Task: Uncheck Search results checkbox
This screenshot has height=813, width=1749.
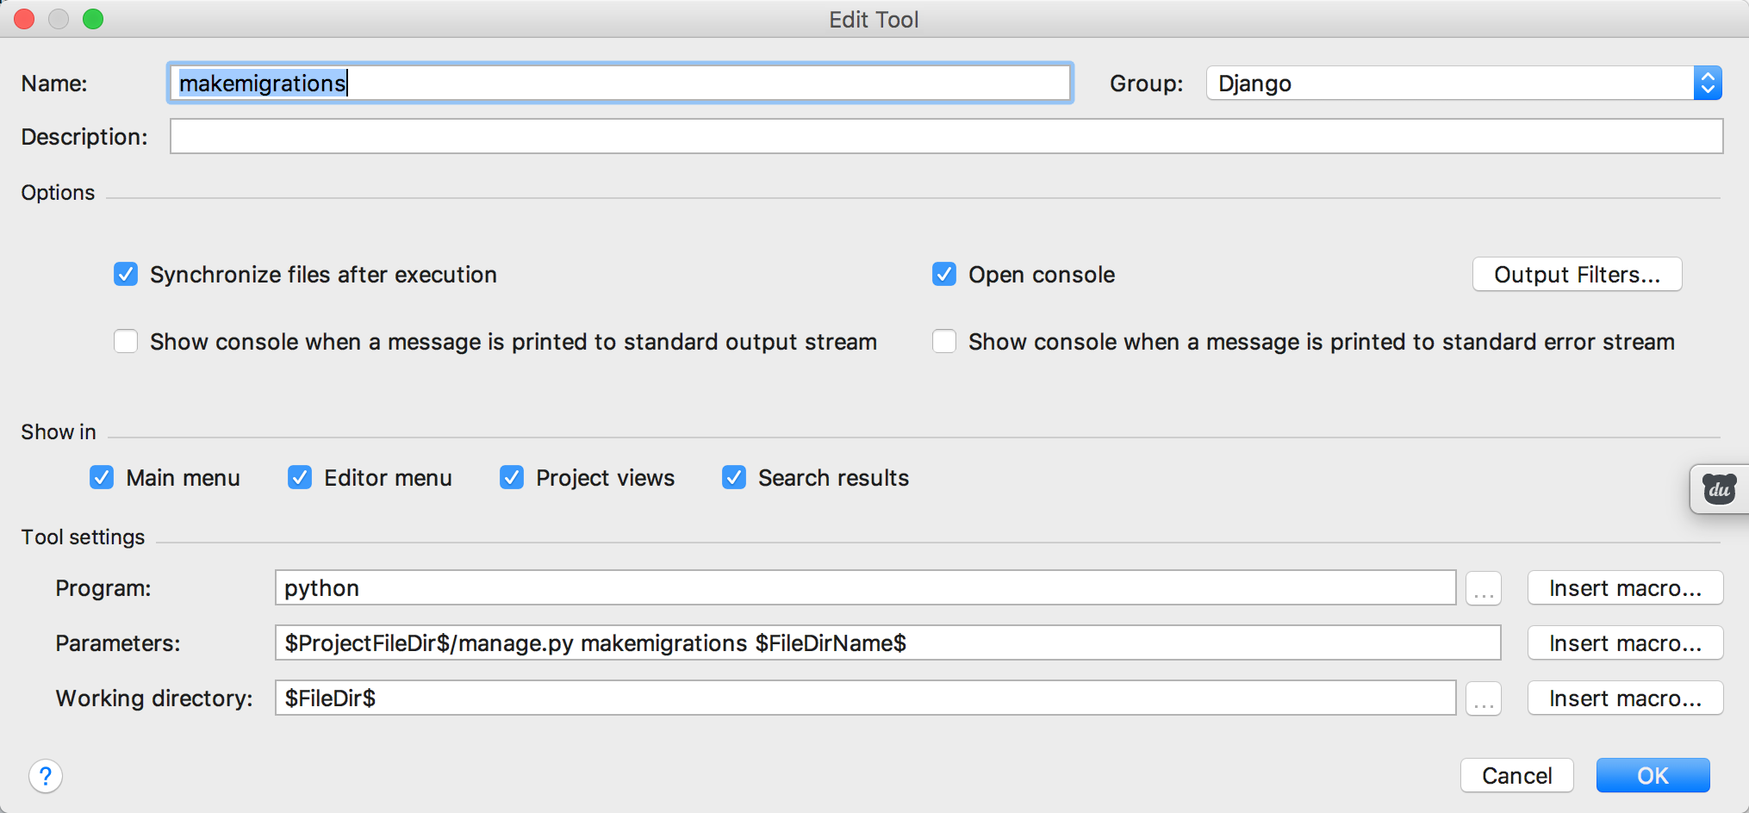Action: coord(734,477)
